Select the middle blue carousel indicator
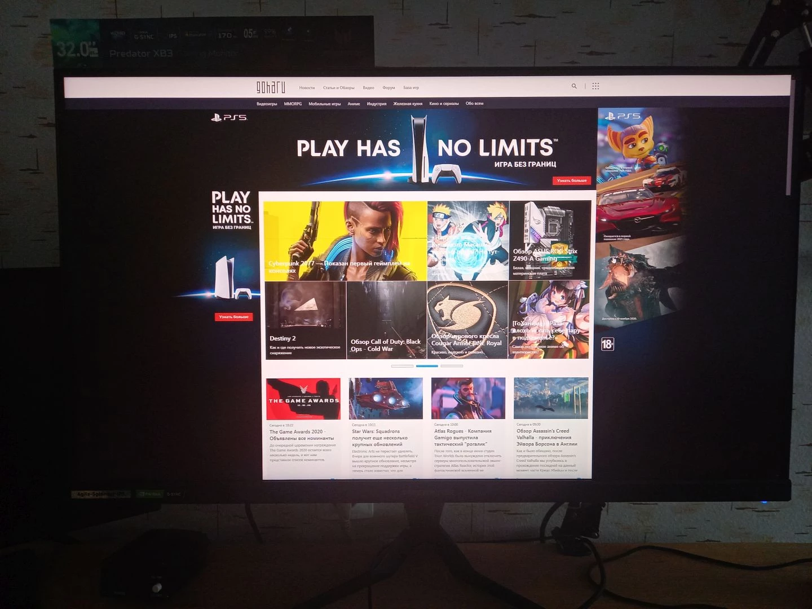 pos(427,366)
